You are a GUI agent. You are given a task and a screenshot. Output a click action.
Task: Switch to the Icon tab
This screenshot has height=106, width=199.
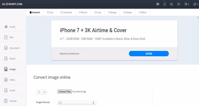coord(50,12)
